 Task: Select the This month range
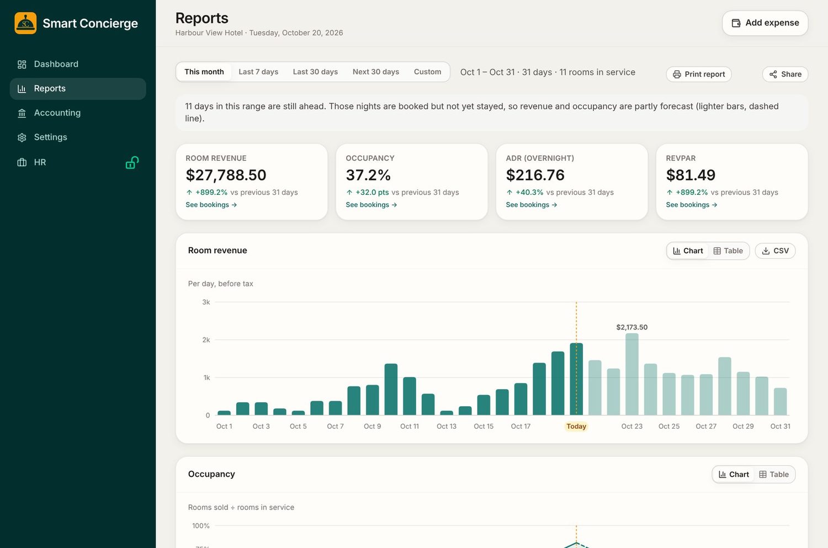coord(204,72)
